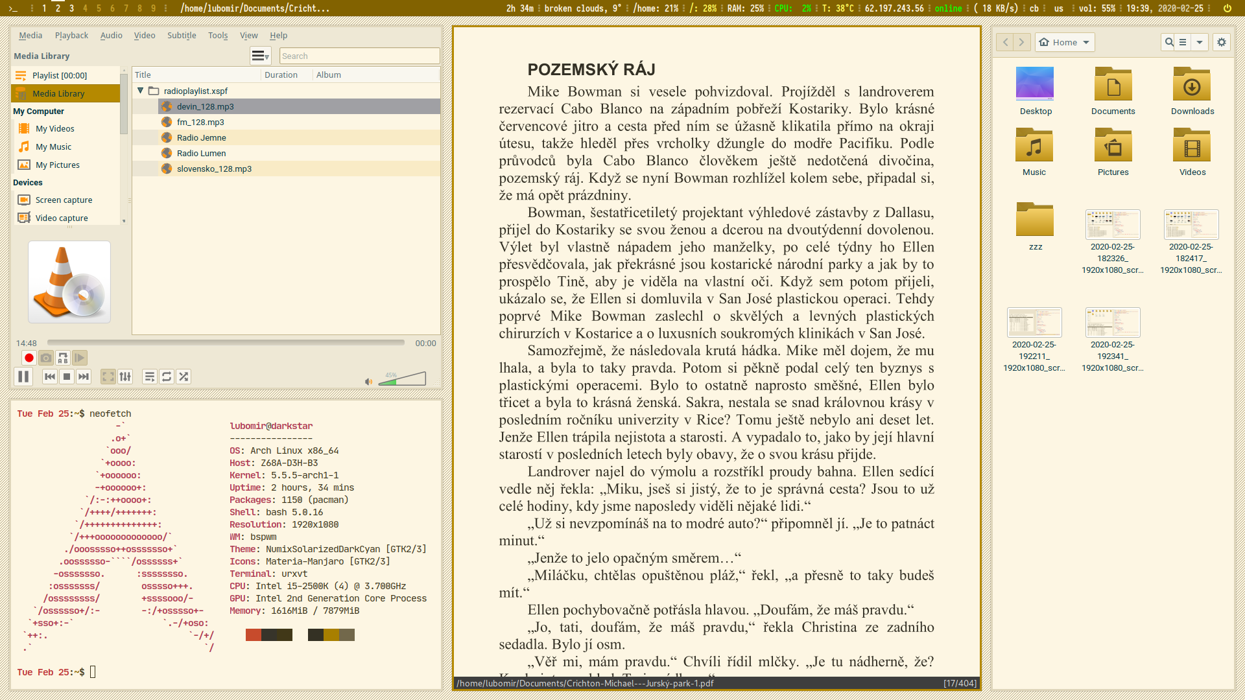Adjust the VLC volume slider
The width and height of the screenshot is (1245, 700).
pos(402,379)
